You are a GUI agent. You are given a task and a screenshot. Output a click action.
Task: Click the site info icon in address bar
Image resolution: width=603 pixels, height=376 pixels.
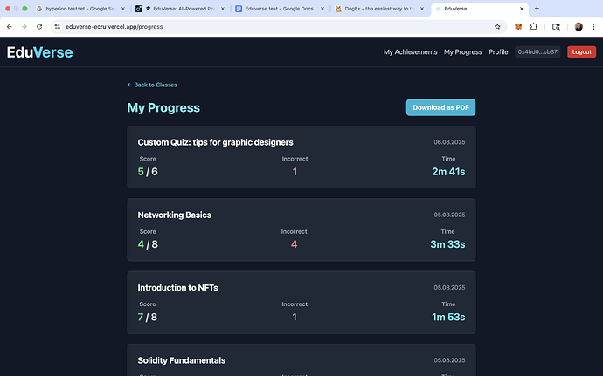[x=57, y=27]
